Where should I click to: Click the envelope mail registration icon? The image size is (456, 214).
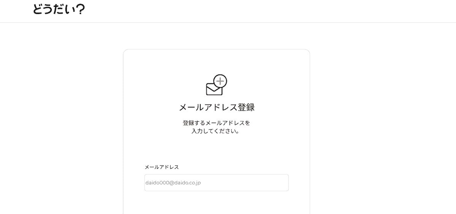pos(216,85)
